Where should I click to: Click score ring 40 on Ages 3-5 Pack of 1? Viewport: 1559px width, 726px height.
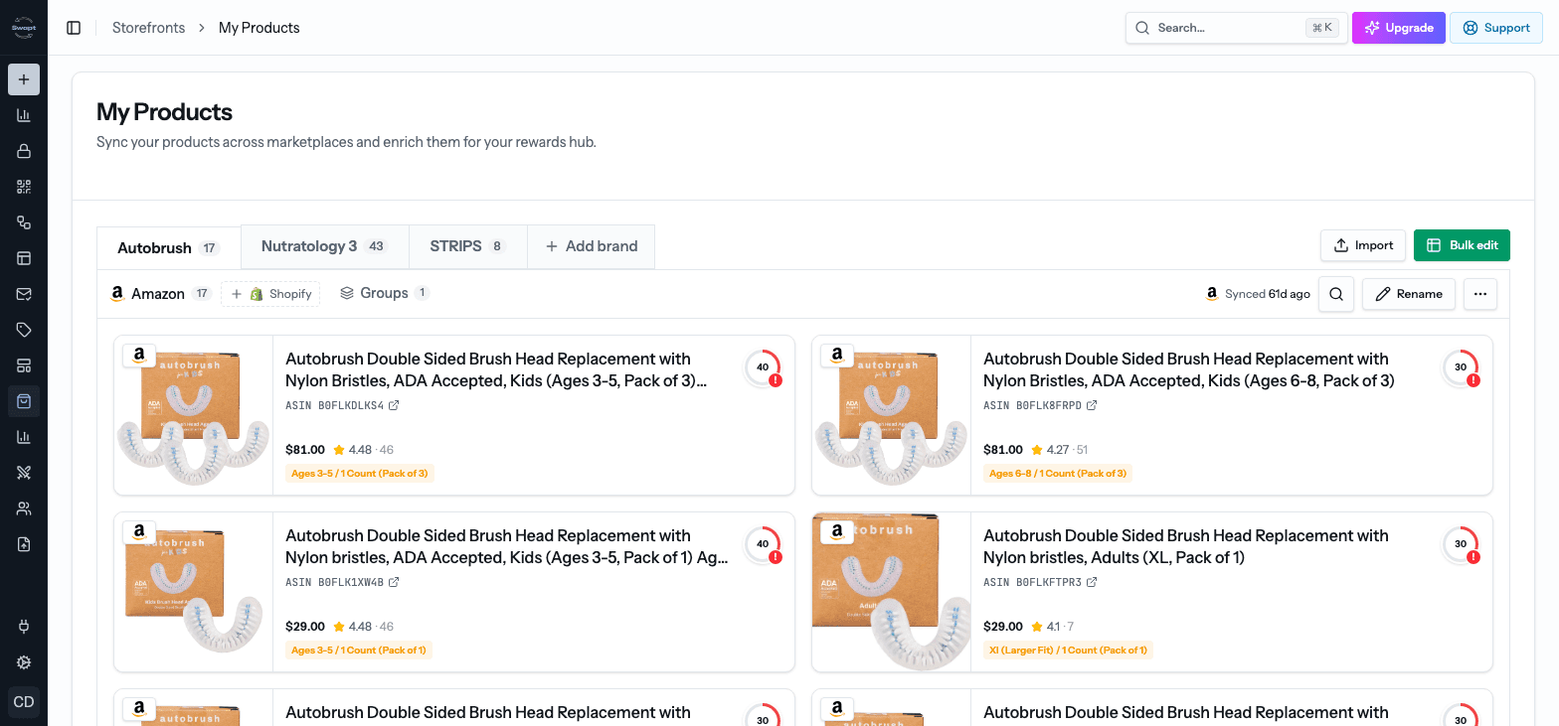[x=763, y=544]
